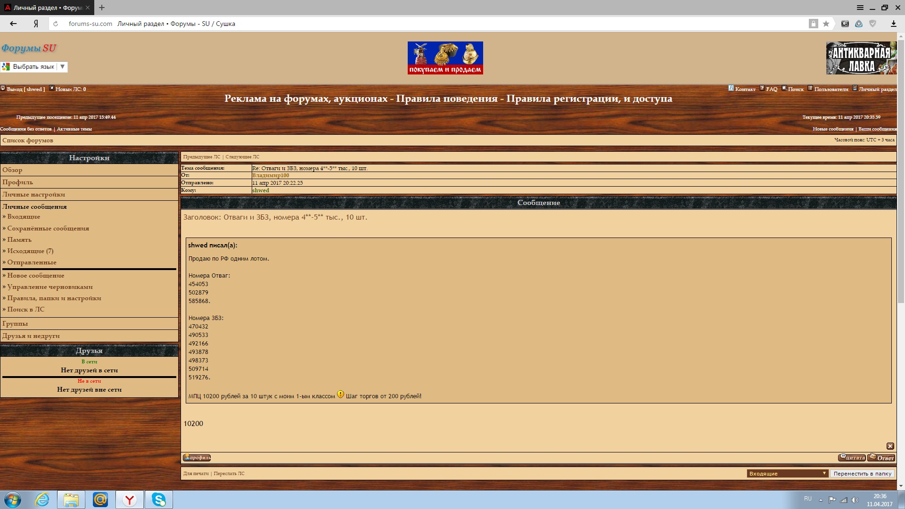This screenshot has height=509, width=905.
Task: Open the Поиск link in header
Action: pyautogui.click(x=796, y=89)
